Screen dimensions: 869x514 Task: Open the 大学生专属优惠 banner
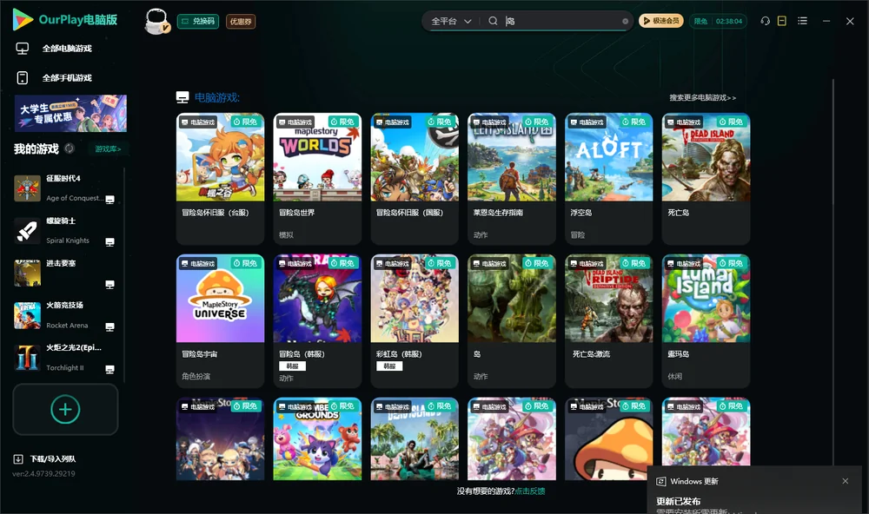point(70,113)
